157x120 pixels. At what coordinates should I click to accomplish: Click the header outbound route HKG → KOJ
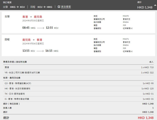pyautogui.click(x=18, y=7)
